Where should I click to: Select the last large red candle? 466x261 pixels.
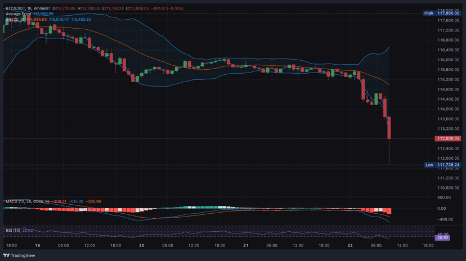389,128
